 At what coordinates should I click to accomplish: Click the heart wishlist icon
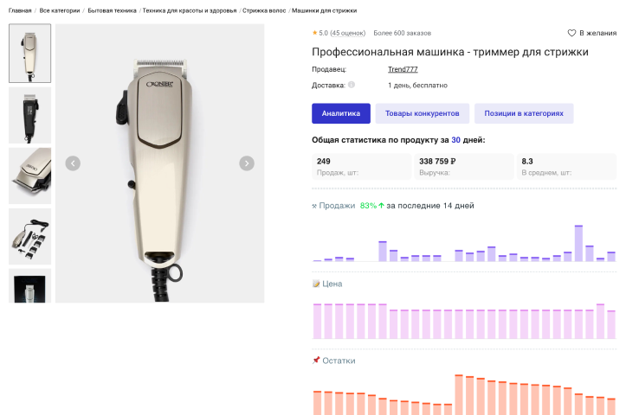coord(571,33)
